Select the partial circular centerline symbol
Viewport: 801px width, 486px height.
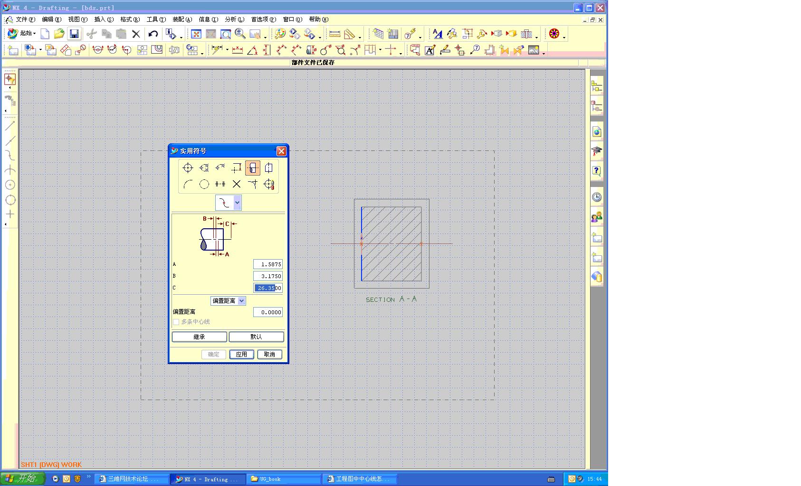click(x=188, y=184)
